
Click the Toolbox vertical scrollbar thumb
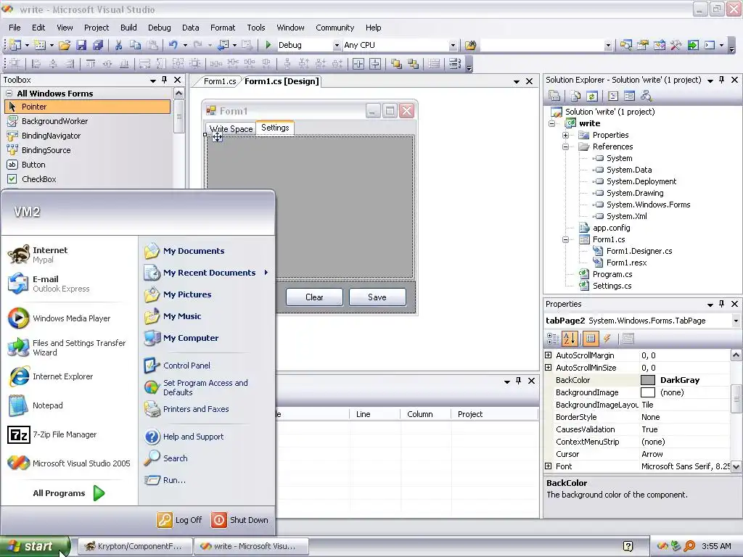click(178, 116)
